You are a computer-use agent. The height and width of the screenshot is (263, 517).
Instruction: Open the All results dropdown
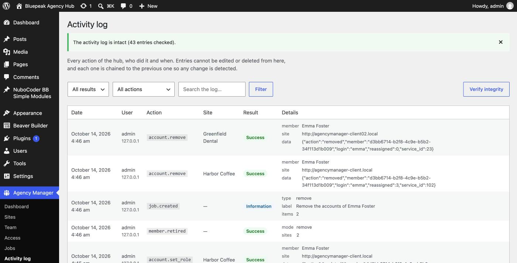coord(88,89)
